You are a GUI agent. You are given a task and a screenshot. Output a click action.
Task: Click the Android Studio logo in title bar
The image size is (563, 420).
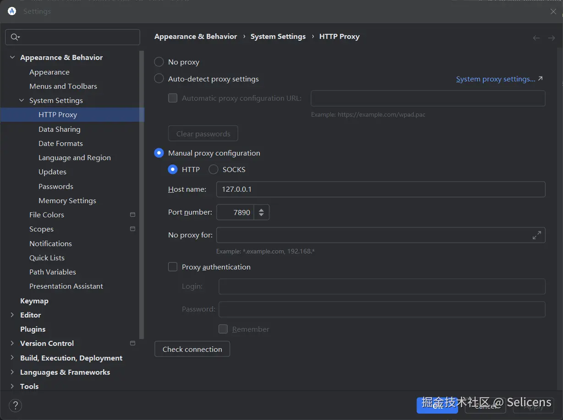(x=12, y=11)
